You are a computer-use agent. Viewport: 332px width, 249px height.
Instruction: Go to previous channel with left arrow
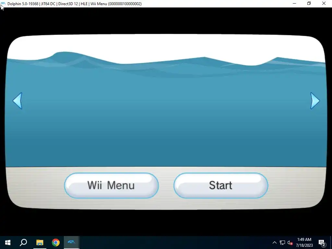[18, 101]
